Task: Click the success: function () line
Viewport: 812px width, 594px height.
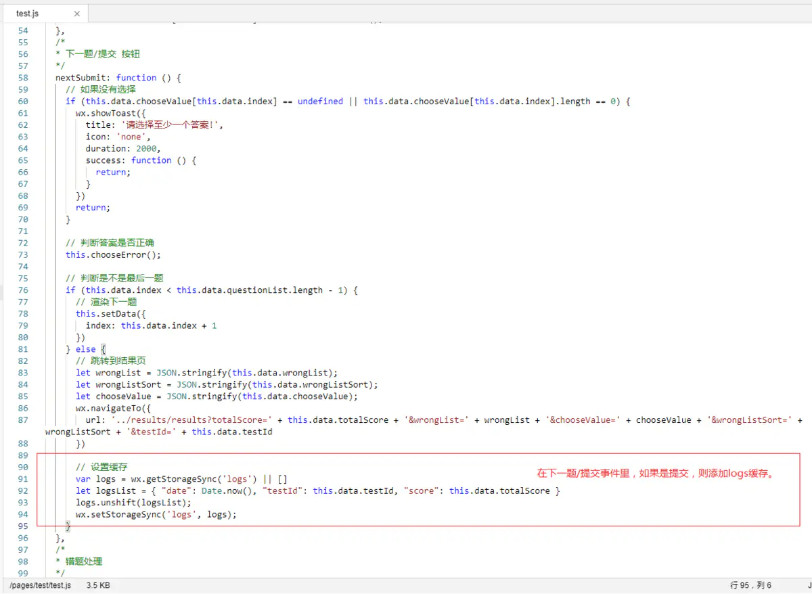Action: pyautogui.click(x=141, y=160)
